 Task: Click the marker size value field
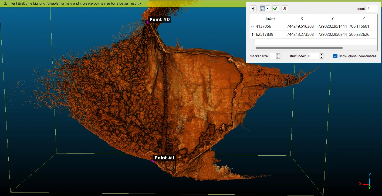pos(272,56)
